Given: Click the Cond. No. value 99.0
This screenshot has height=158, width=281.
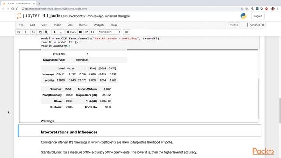Looking at the screenshot, I should [x=108, y=107].
